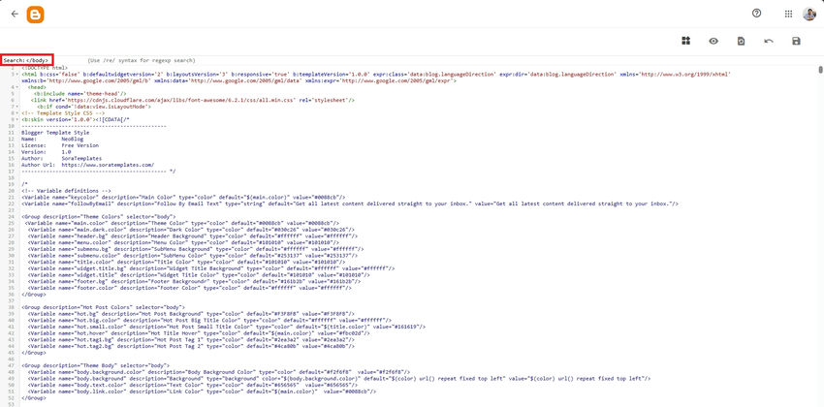Click the Group description="Hot Post Colors" line
824x407 pixels.
pyautogui.click(x=104, y=306)
